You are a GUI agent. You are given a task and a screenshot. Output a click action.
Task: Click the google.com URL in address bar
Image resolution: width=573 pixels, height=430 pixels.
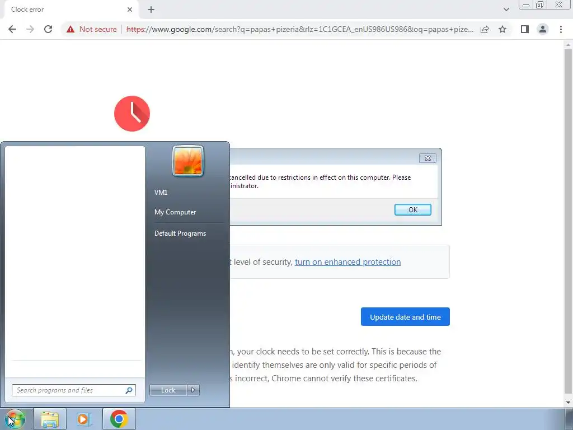300,29
